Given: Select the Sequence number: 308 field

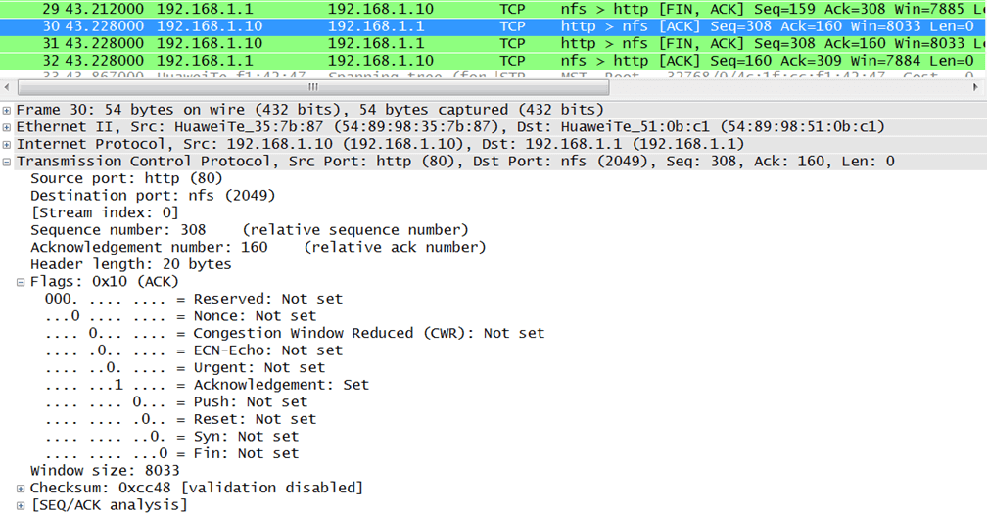Looking at the screenshot, I should pyautogui.click(x=117, y=230).
